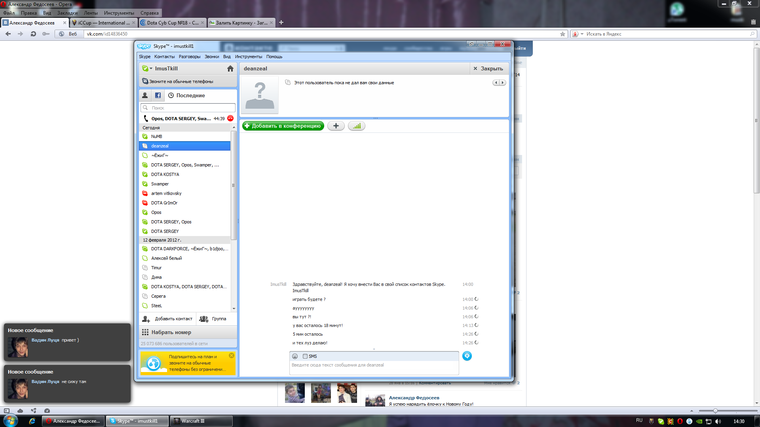Open Opera closed tabs trash icon
Screen dimensions: 760x427
pyautogui.click(x=753, y=23)
